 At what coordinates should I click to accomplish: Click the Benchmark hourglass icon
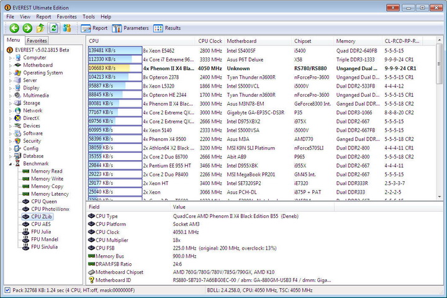coord(18,163)
